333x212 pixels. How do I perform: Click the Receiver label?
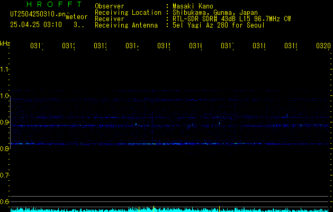(x=110, y=19)
